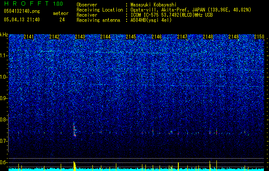The height and width of the screenshot is (171, 269).
Task: Select the Ogata-vill. Akita-Pref. JAPAN location text
Action: pos(191,10)
